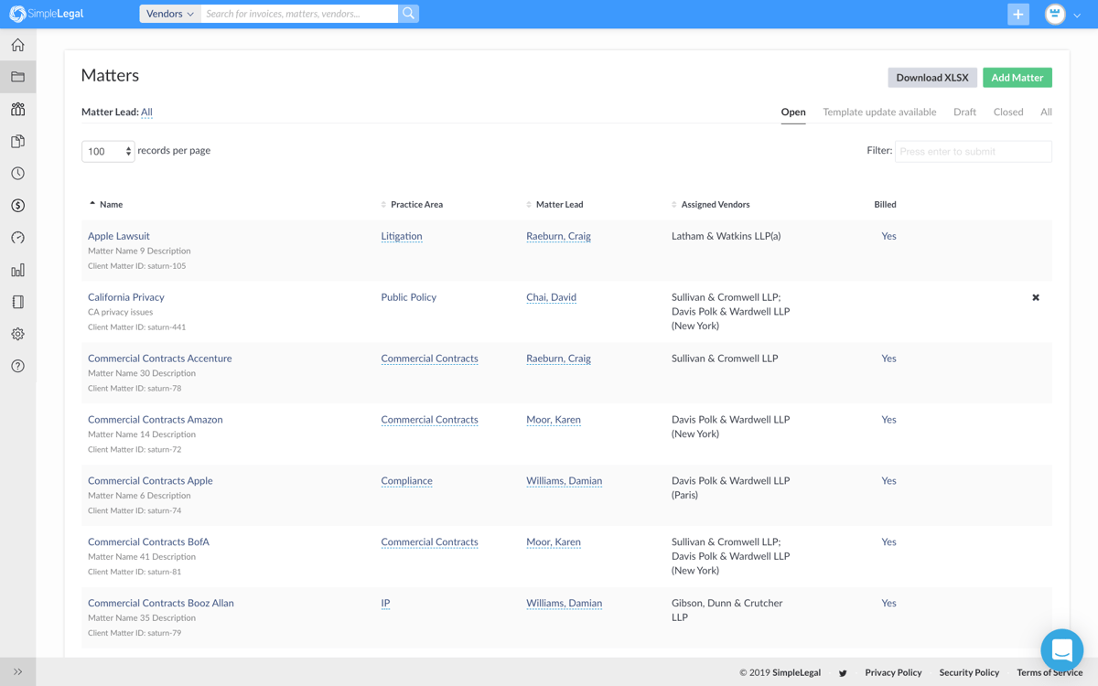Edit Chai, David matter lead
The height and width of the screenshot is (686, 1098).
tap(551, 297)
